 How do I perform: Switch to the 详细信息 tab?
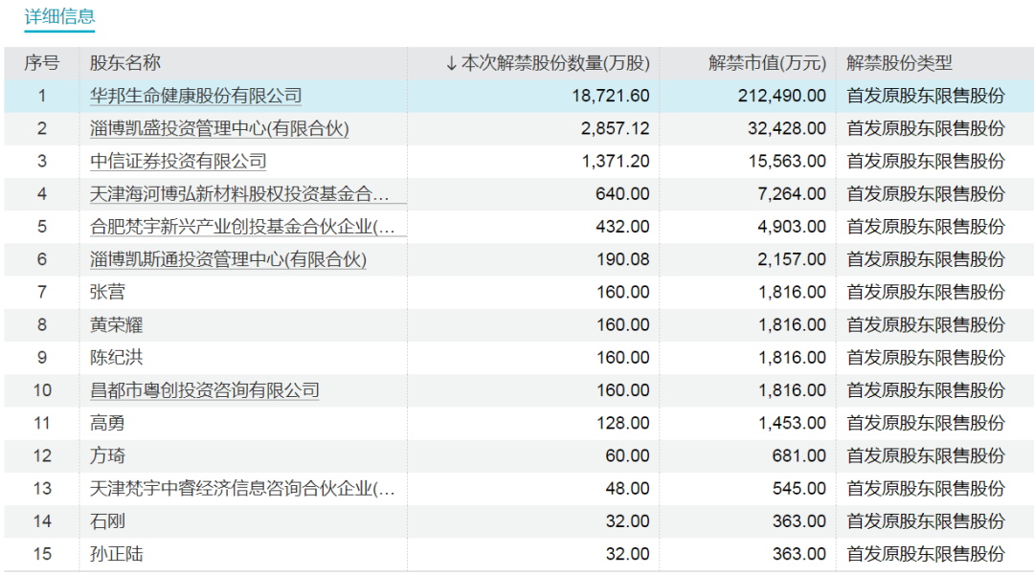(x=59, y=16)
